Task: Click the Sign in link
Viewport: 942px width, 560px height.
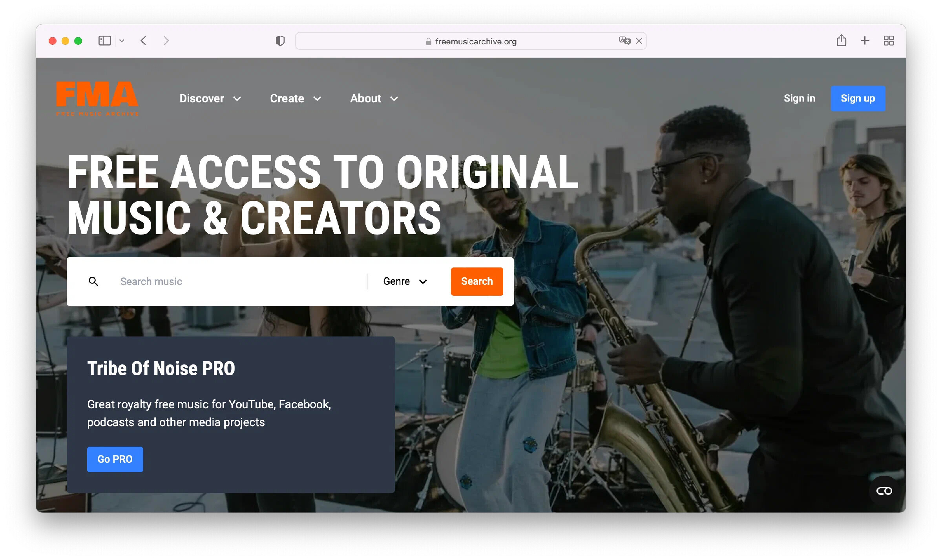Action: 799,98
